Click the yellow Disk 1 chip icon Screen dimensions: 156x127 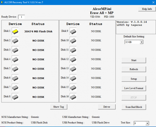pyautogui.click(x=15, y=31)
